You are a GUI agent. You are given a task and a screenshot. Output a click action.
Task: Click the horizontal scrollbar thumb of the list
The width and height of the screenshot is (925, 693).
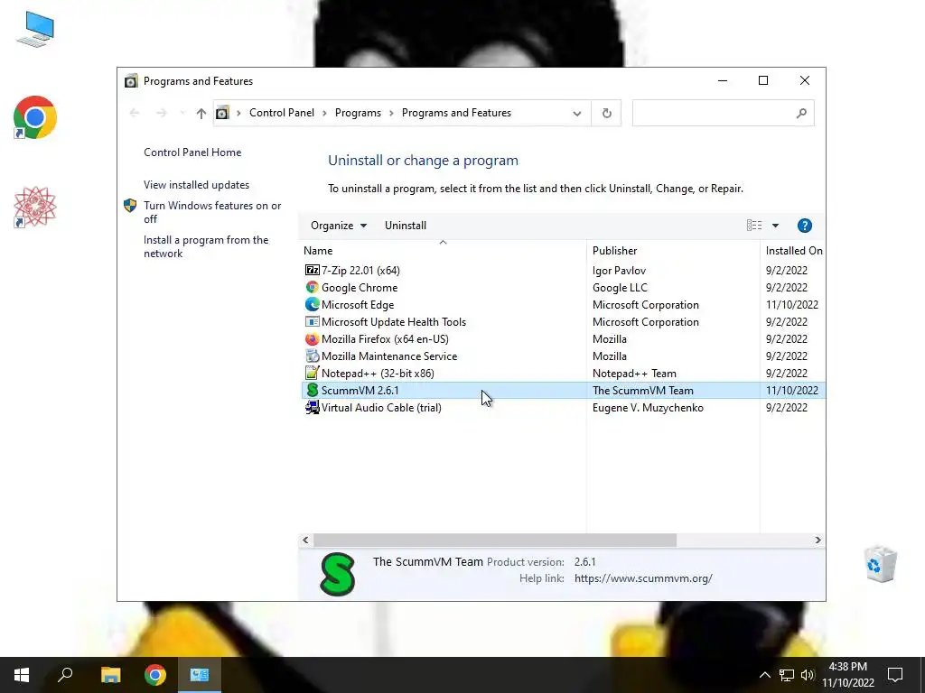[x=494, y=540]
